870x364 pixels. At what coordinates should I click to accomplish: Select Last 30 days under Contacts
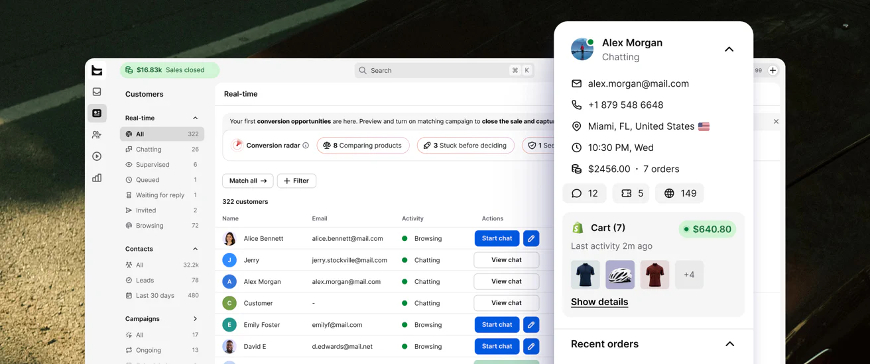(162, 296)
